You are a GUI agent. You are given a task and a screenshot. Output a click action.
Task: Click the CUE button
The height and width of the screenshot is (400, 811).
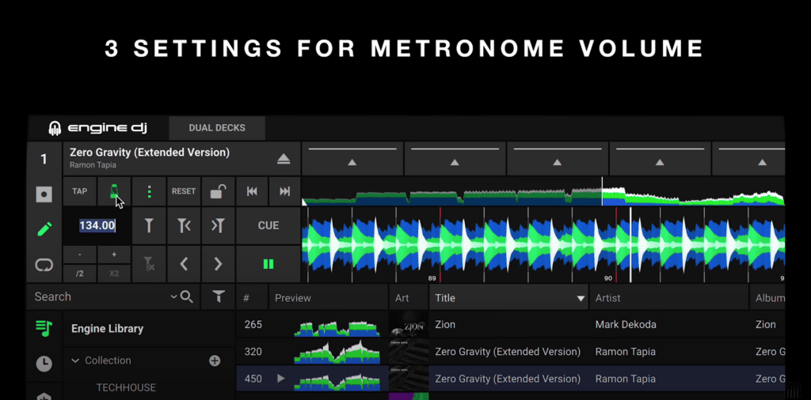coord(268,225)
